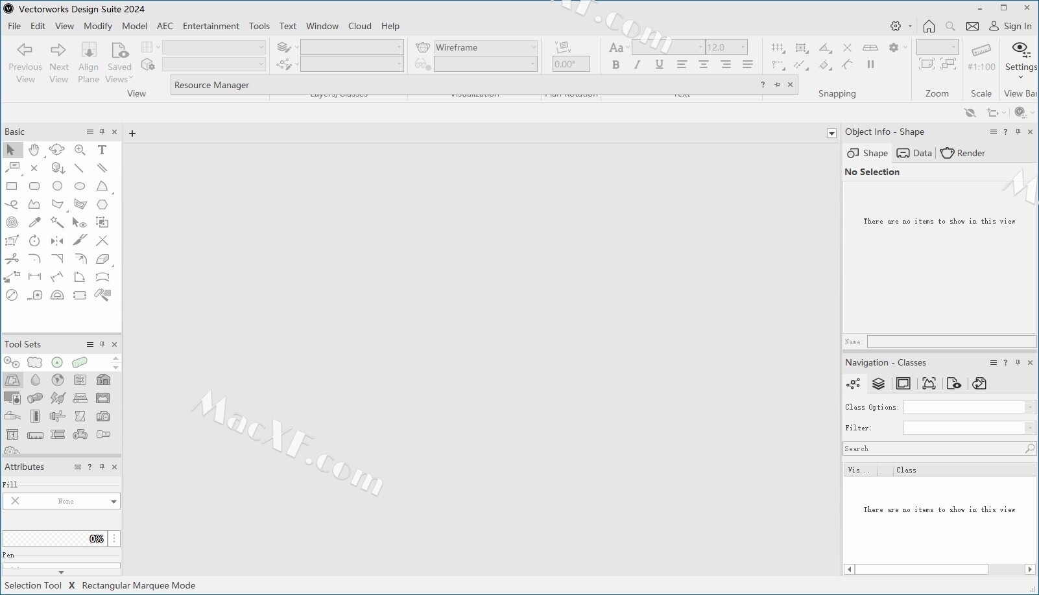This screenshot has height=595, width=1039.
Task: Expand the Class Options dropdown
Action: 1030,407
